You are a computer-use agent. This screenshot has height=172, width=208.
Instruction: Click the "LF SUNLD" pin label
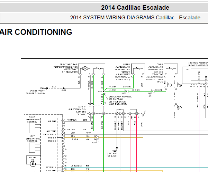(x=51, y=168)
